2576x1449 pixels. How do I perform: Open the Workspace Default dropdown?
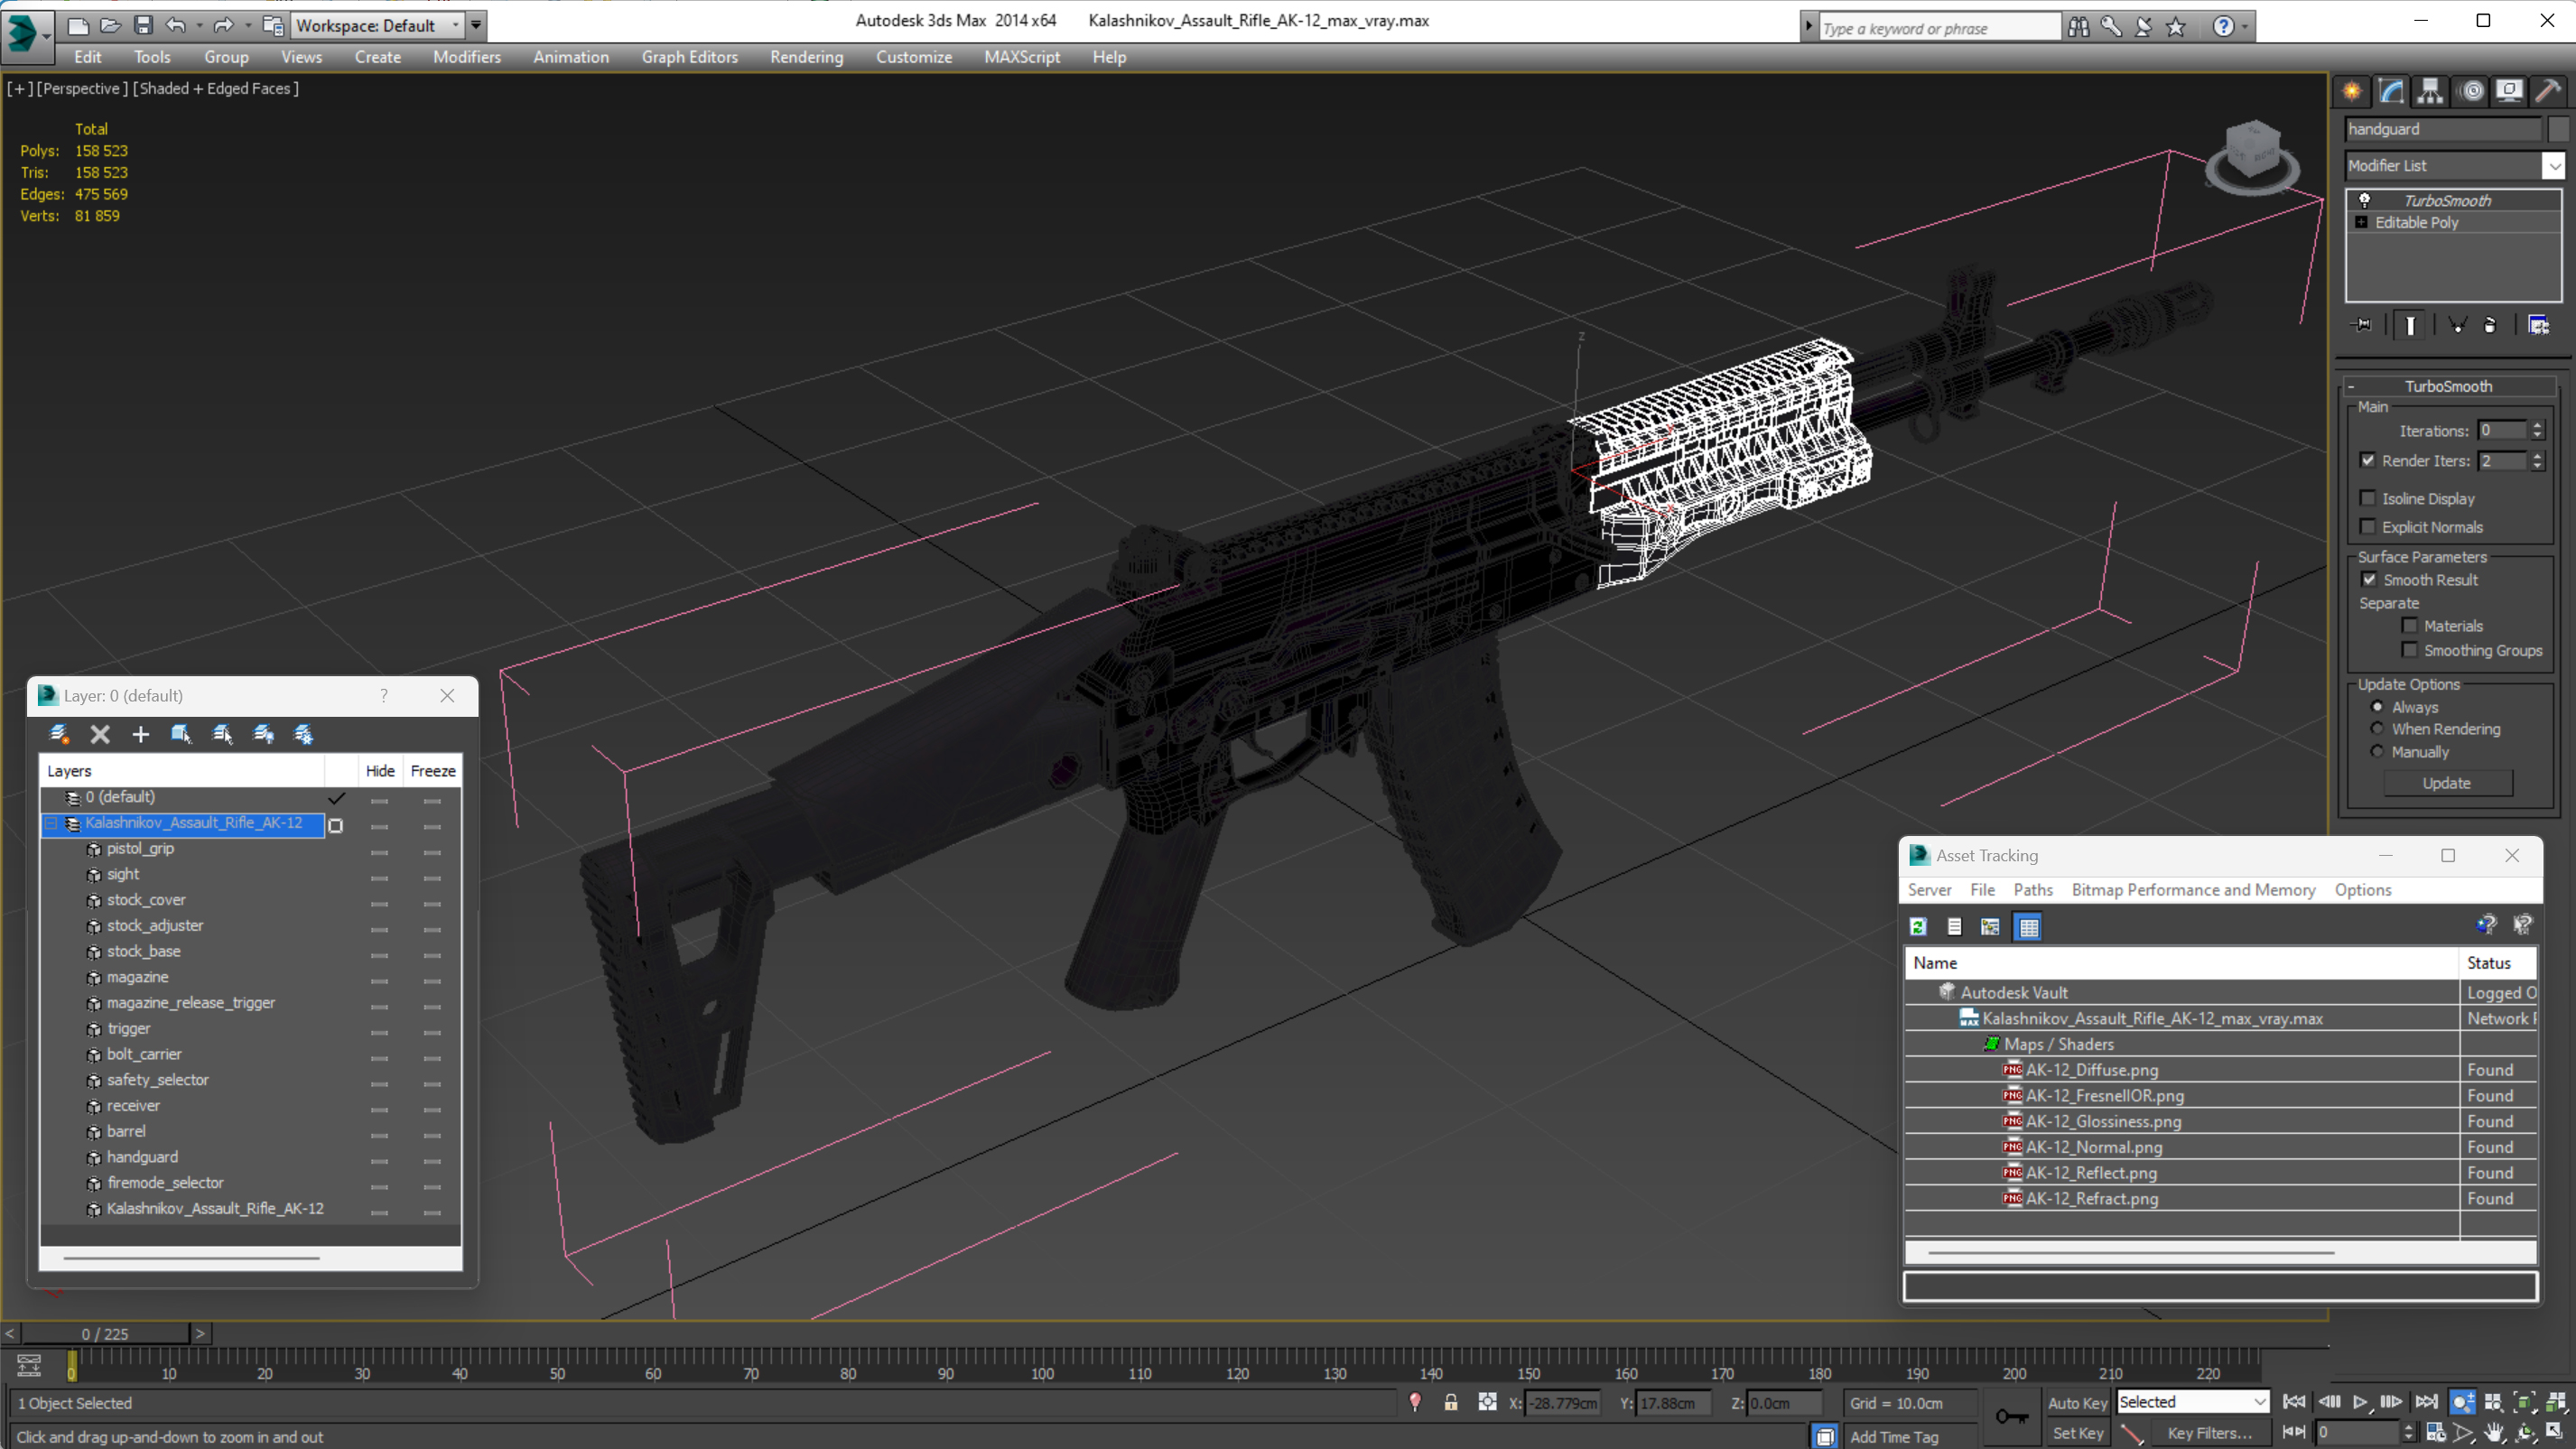point(377,25)
